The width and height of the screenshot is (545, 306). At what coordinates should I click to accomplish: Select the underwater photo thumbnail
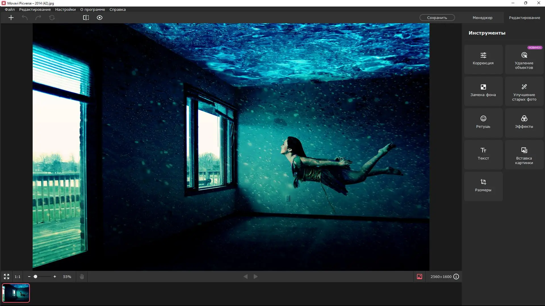(16, 293)
